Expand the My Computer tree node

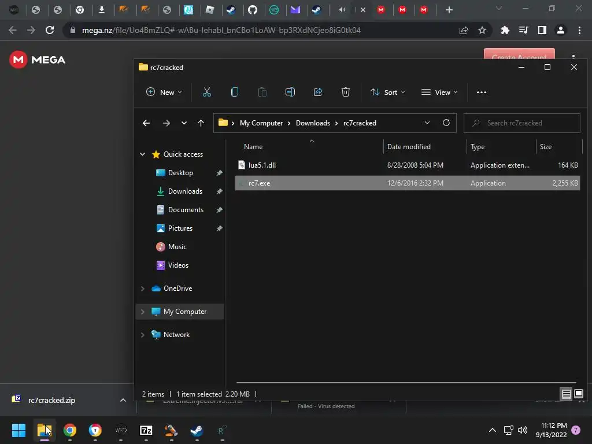click(142, 312)
